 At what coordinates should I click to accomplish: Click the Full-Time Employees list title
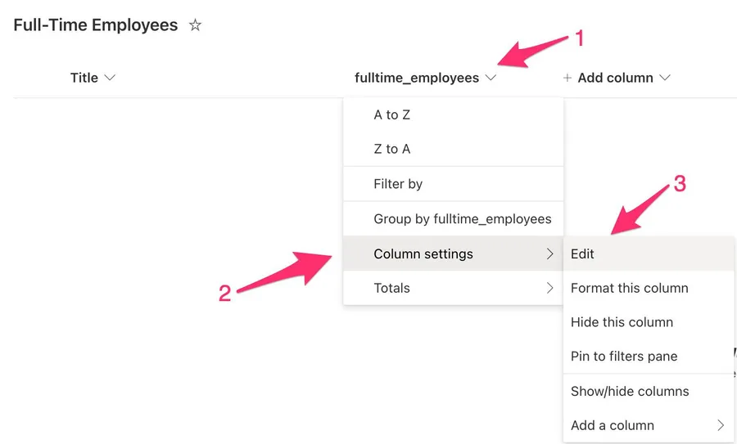tap(96, 25)
